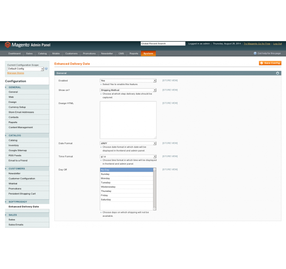Screen dimensions: 286x269
Task: Click the Manage Stores link
Action: (15, 73)
